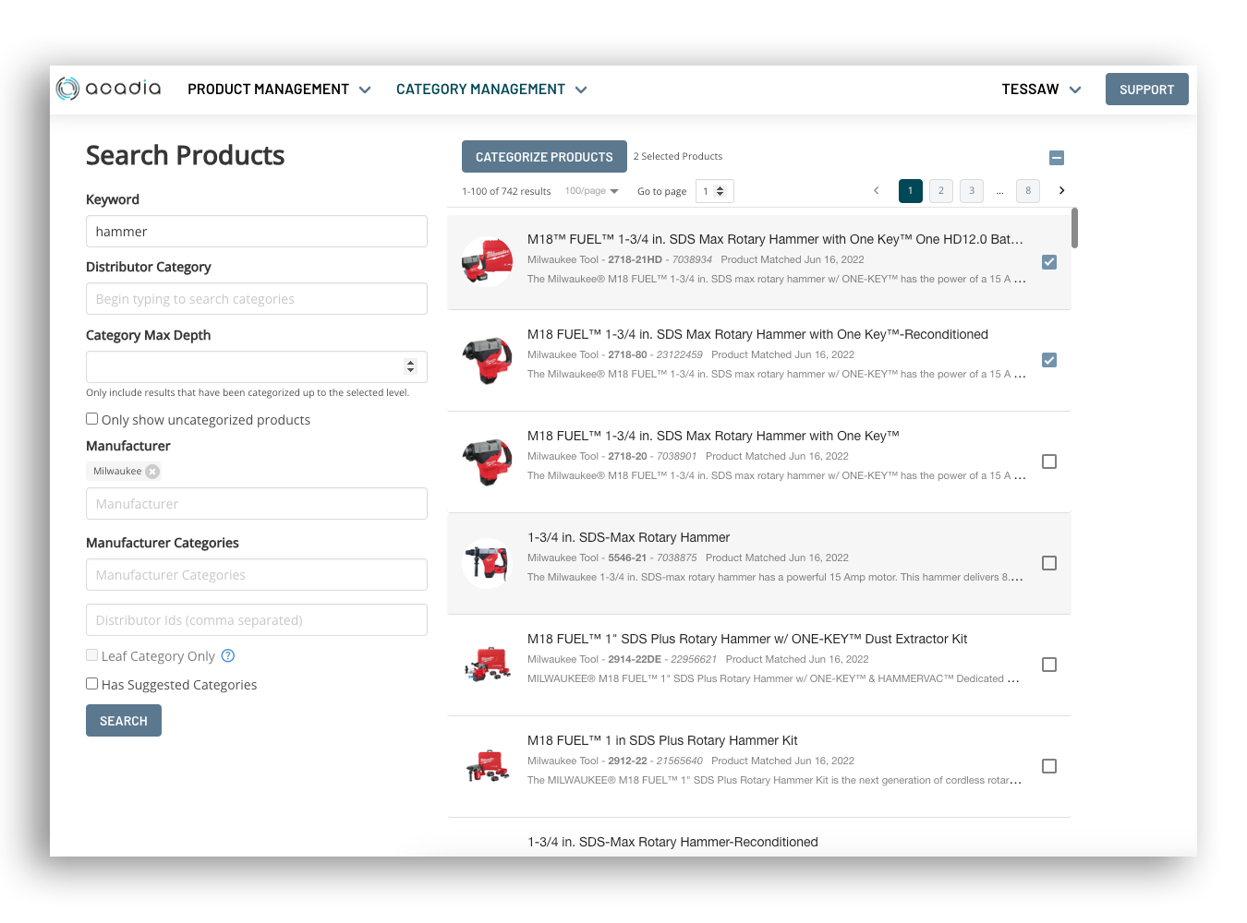Click the previous page arrow
Viewport: 1247px width, 923px height.
pos(876,191)
